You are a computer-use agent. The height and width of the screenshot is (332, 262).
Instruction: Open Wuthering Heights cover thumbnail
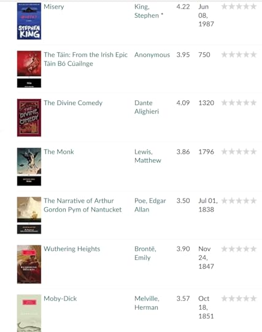(29, 264)
